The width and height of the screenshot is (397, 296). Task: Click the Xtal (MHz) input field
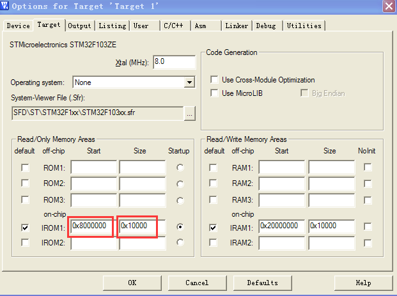[175, 62]
